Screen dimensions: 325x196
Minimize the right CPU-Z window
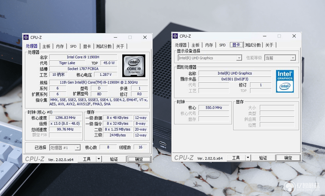coord(265,36)
